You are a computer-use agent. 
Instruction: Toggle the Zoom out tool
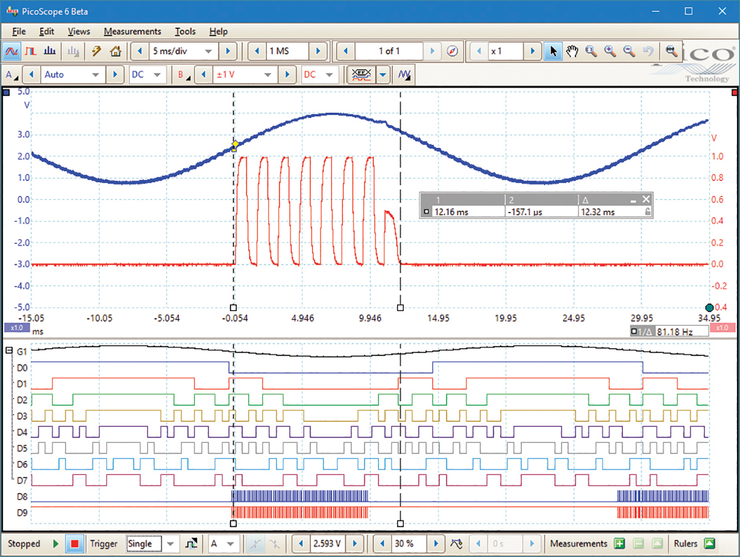629,52
